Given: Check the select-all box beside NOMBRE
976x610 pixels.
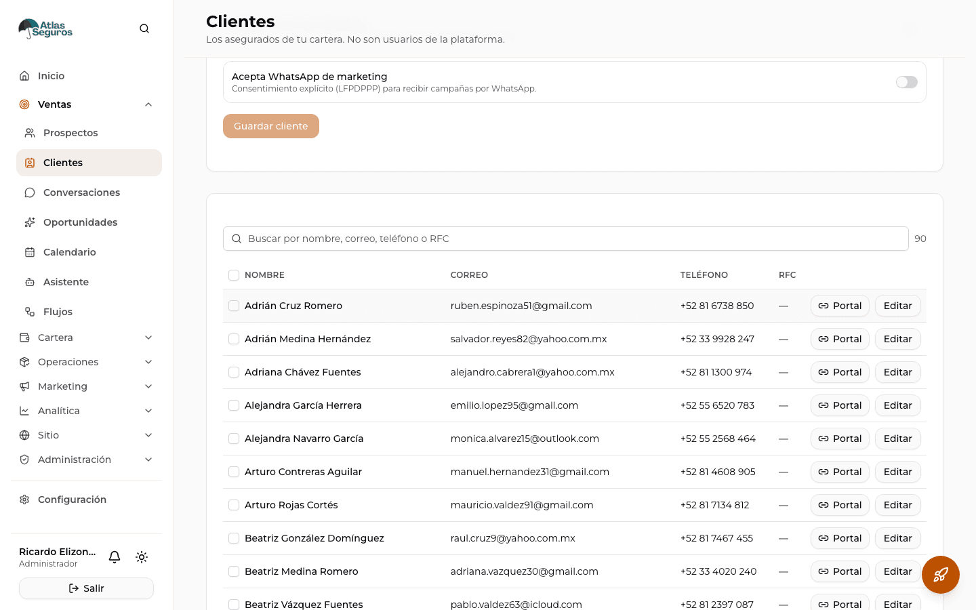Looking at the screenshot, I should 234,275.
